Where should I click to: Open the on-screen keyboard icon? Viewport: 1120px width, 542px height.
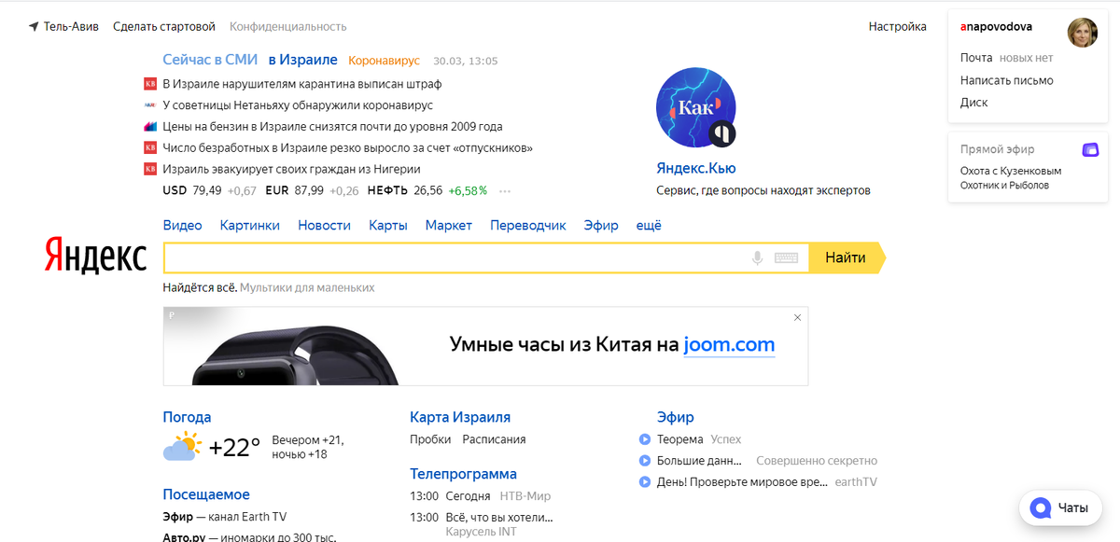786,257
